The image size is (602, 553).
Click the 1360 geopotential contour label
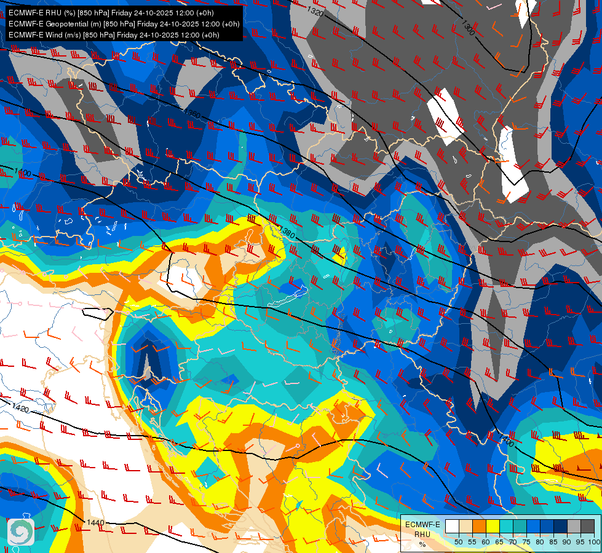click(x=192, y=113)
